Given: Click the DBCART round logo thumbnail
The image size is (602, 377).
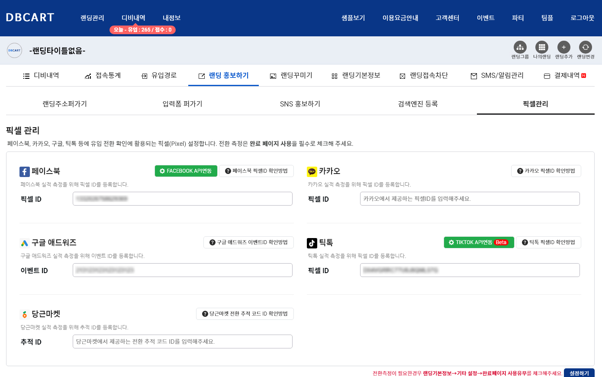Looking at the screenshot, I should pos(14,51).
